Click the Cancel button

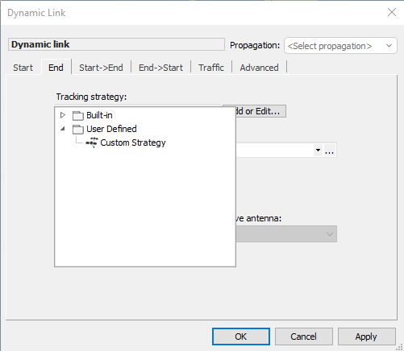pyautogui.click(x=304, y=337)
